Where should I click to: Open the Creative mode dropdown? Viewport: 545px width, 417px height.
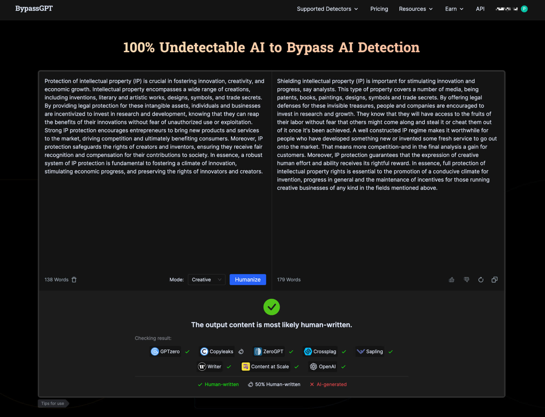pos(206,279)
